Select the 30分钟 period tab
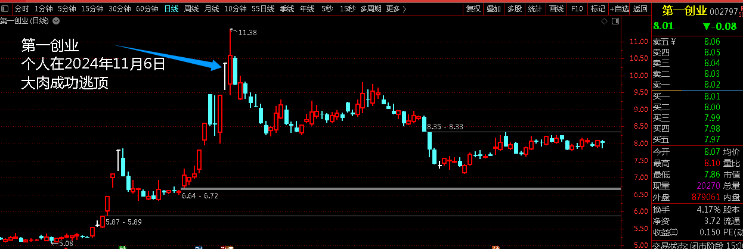 click(x=119, y=9)
